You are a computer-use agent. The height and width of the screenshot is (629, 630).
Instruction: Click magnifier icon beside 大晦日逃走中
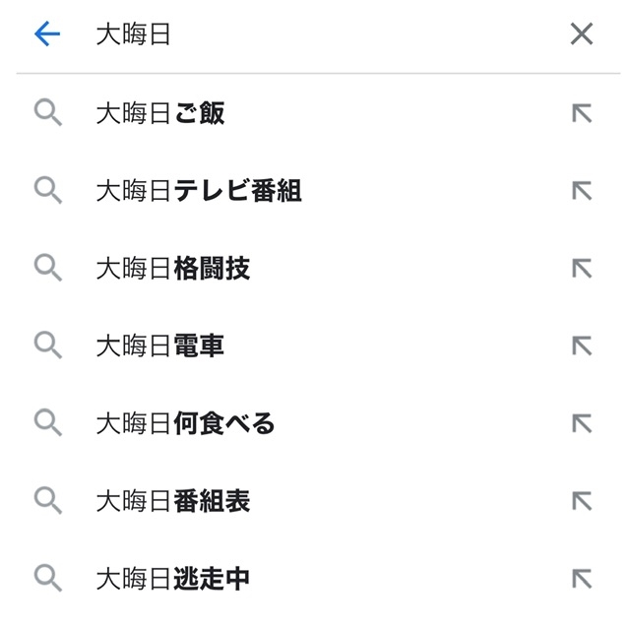48,578
